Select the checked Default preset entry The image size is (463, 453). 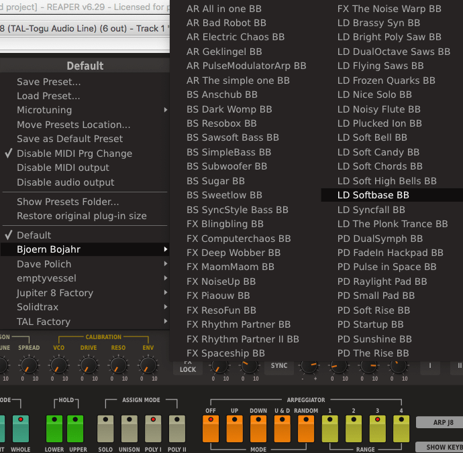click(34, 235)
